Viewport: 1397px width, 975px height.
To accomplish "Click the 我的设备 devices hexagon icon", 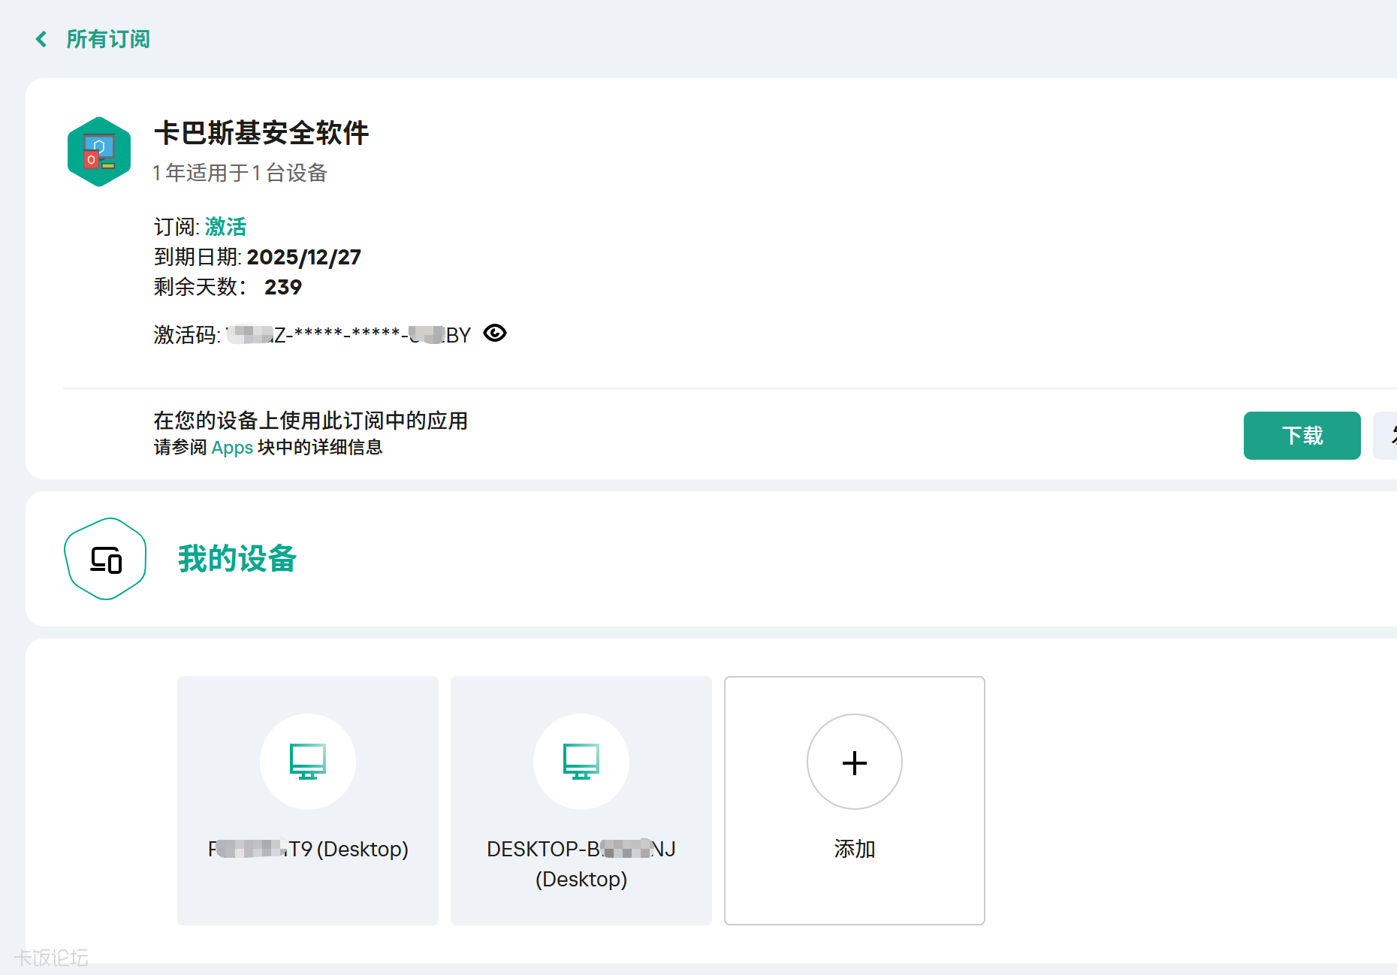I will [105, 559].
